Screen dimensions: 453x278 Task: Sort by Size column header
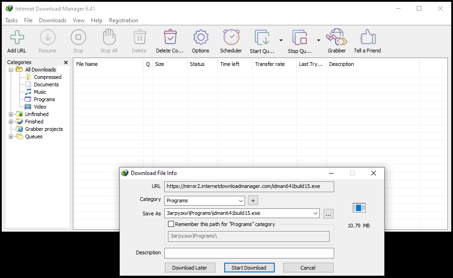[x=170, y=64]
